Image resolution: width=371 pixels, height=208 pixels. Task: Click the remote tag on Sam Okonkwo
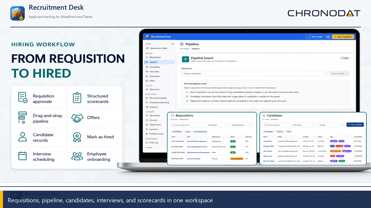(x=342, y=161)
